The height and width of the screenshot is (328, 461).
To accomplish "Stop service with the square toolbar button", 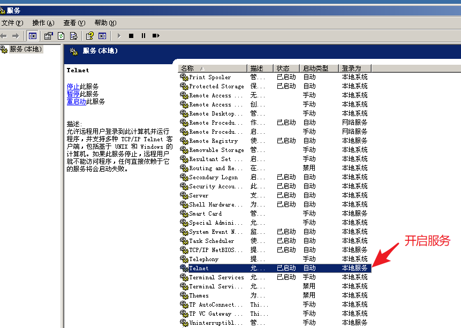I will 131,36.
